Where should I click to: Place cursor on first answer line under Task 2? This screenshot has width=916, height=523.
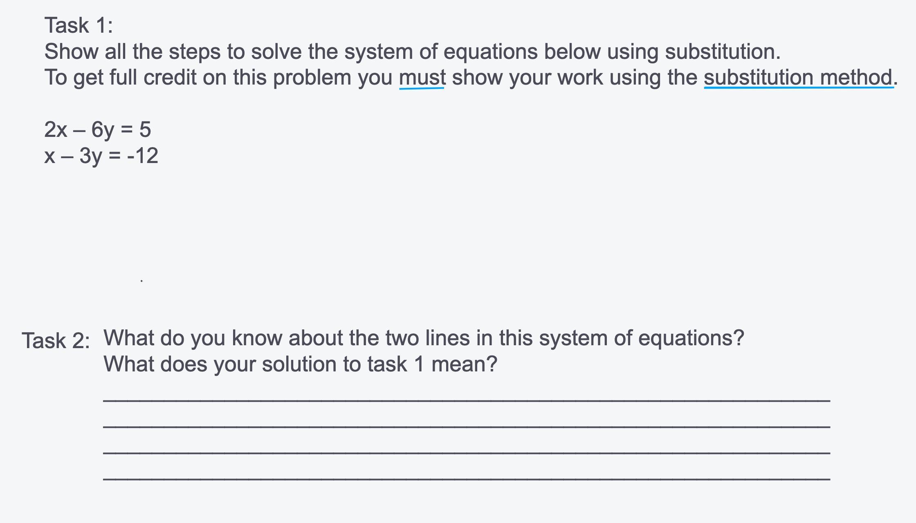point(467,400)
